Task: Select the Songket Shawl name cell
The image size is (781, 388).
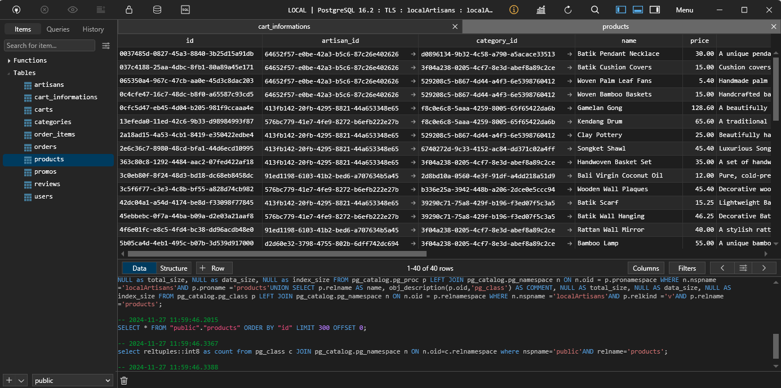Action: coord(629,148)
